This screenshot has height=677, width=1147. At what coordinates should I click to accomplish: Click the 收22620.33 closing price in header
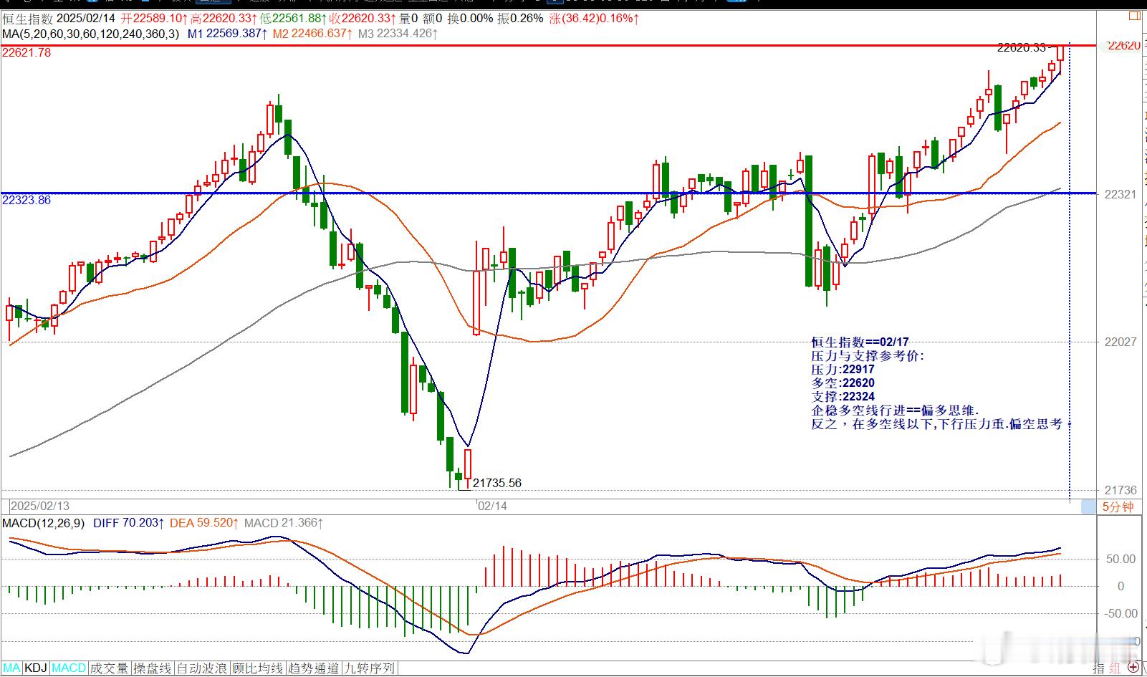[364, 19]
